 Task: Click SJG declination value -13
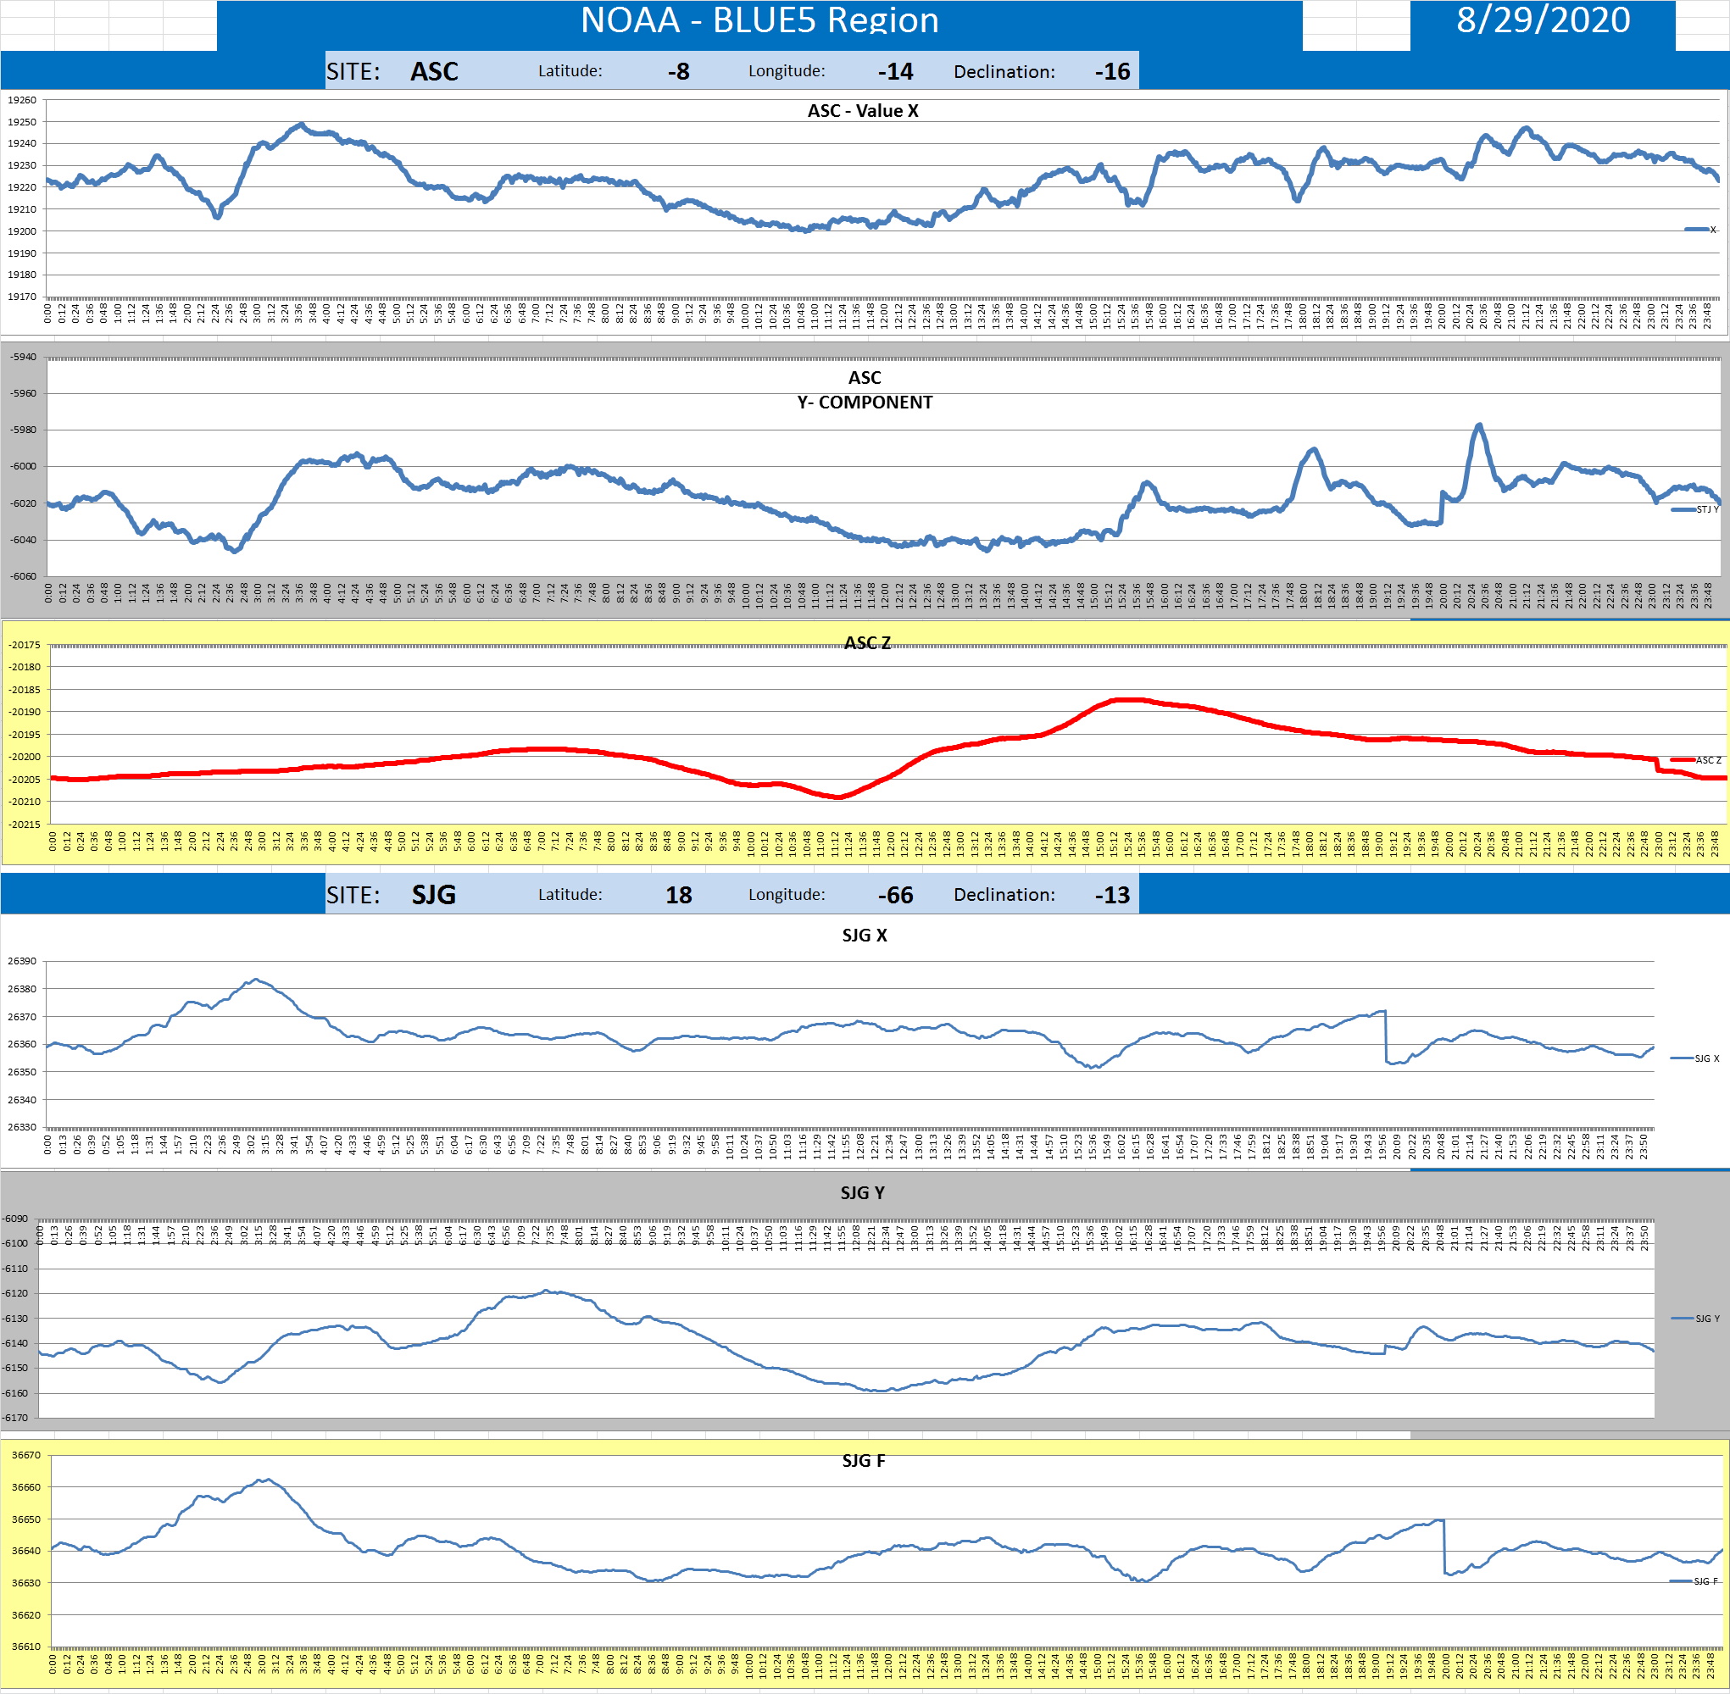tap(1111, 894)
